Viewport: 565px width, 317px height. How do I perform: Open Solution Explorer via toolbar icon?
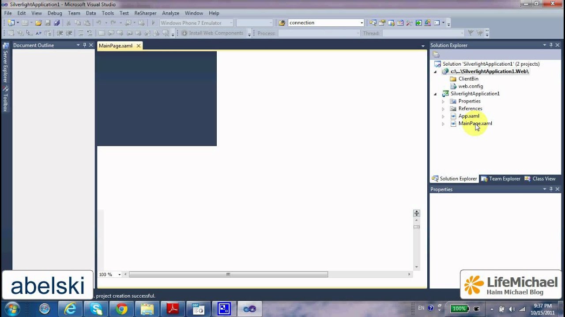pyautogui.click(x=373, y=23)
